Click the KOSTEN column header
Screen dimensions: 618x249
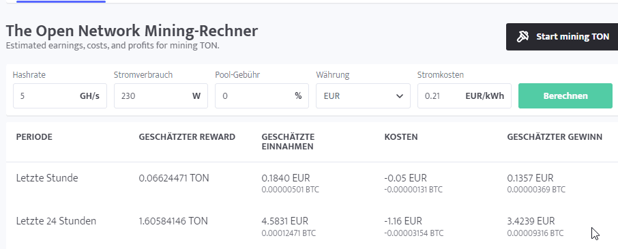point(401,137)
